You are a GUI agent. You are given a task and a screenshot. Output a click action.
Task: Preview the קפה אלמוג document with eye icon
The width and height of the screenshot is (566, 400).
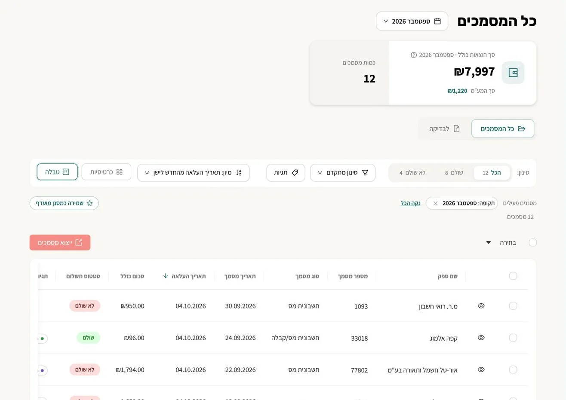click(481, 338)
